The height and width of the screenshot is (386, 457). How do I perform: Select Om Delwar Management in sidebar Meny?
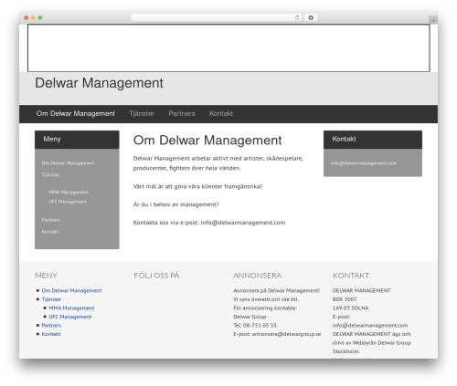pyautogui.click(x=68, y=163)
